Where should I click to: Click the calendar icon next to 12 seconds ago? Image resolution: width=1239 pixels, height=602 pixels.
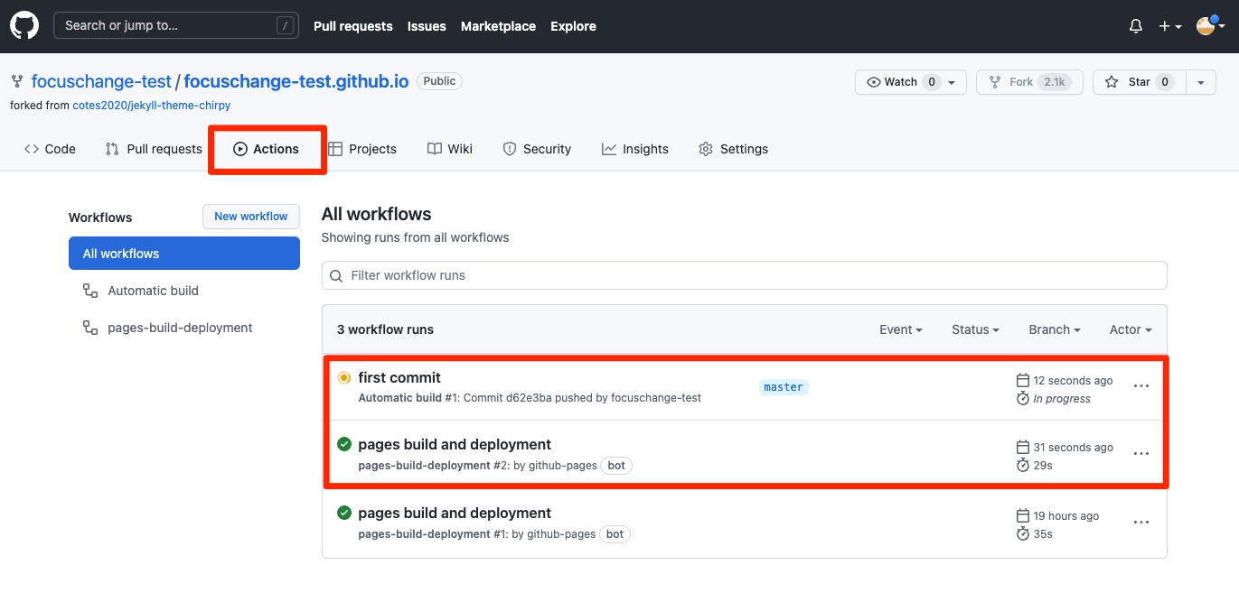(1023, 380)
